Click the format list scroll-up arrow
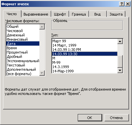The image size is (132, 125). [x=42, y=27]
